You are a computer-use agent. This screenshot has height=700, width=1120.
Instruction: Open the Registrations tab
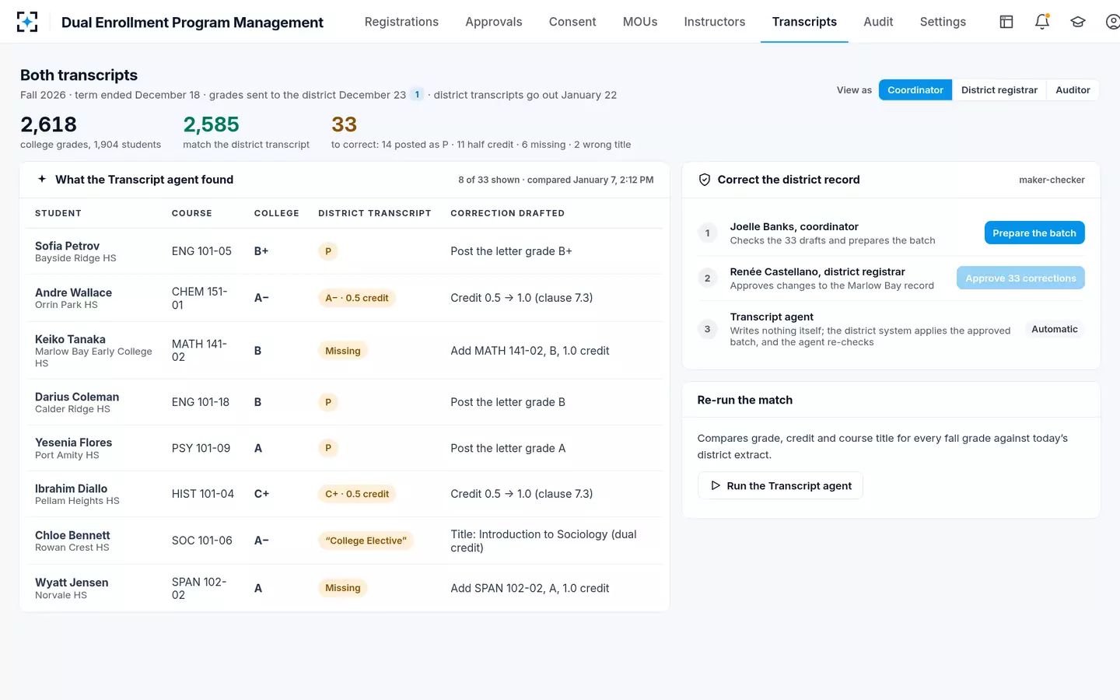(x=401, y=22)
